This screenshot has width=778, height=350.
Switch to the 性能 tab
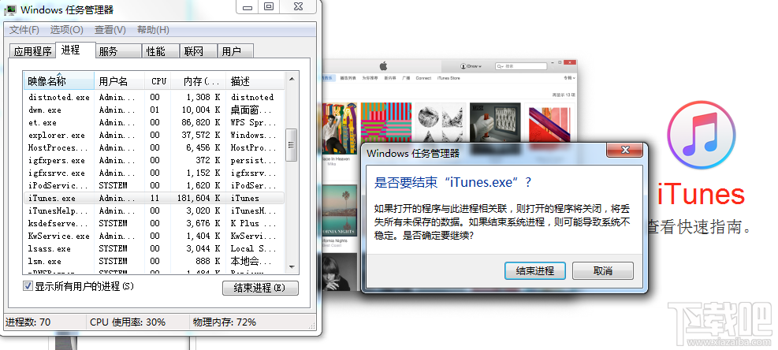pyautogui.click(x=161, y=51)
